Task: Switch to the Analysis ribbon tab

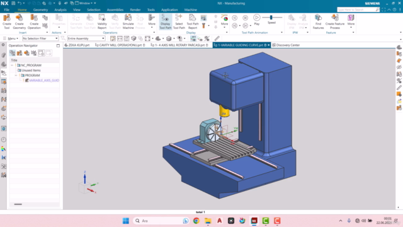Action: point(60,10)
